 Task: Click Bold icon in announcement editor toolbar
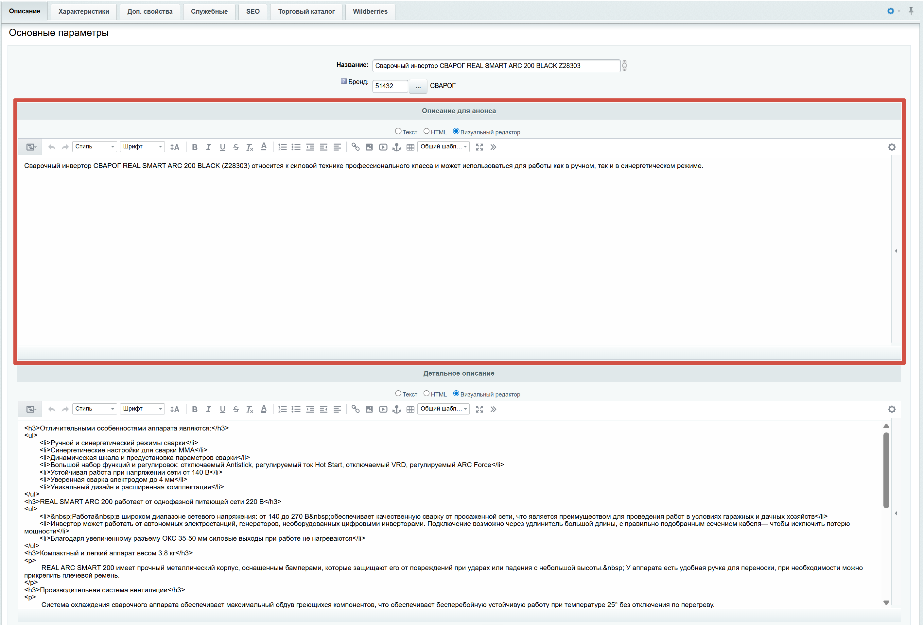click(x=195, y=147)
